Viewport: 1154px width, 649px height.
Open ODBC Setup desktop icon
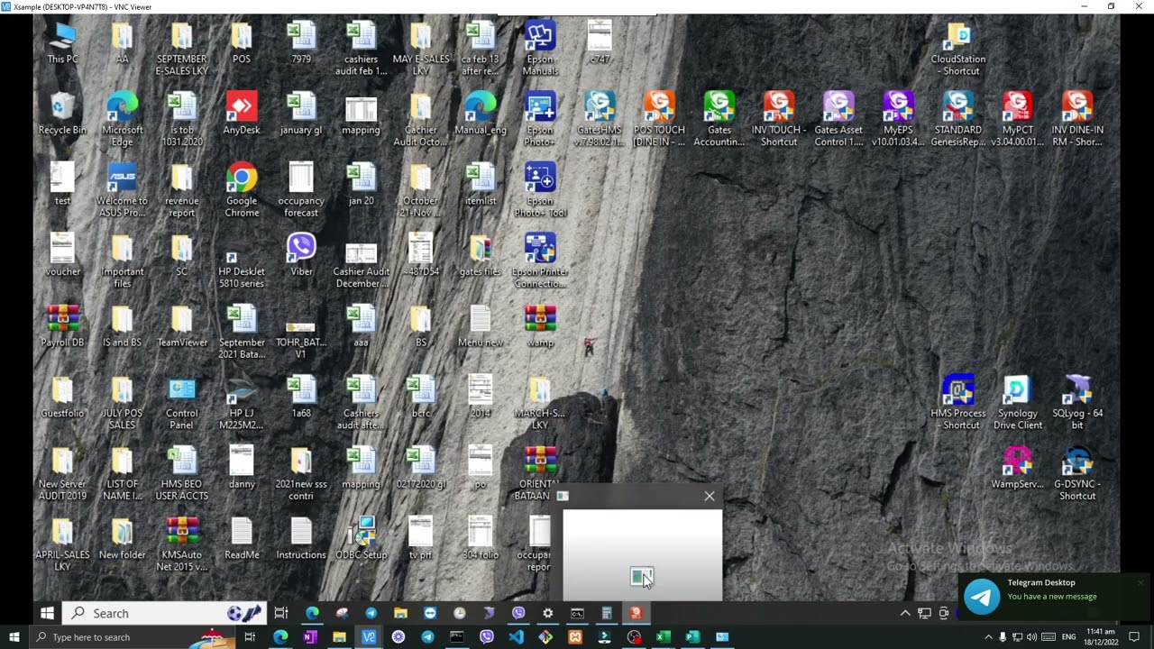tap(361, 539)
